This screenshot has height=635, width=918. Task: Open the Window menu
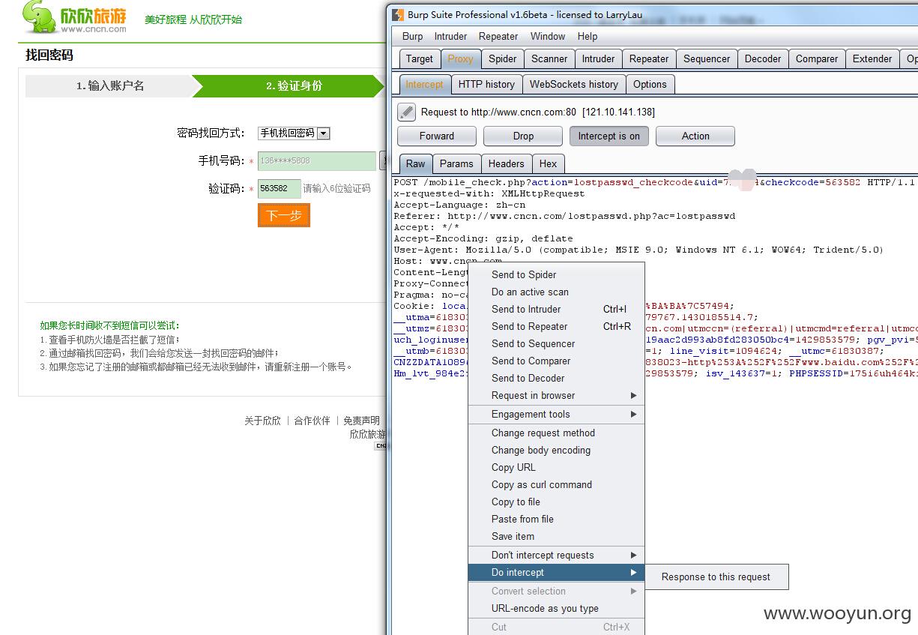click(x=548, y=36)
